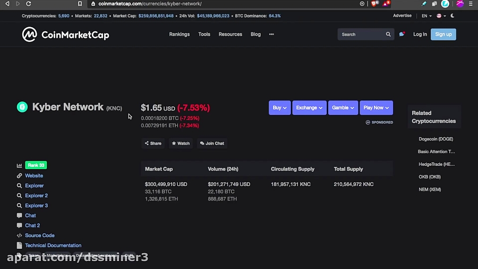Click the Brave shield icon
Image resolution: width=478 pixels, height=269 pixels.
click(374, 4)
